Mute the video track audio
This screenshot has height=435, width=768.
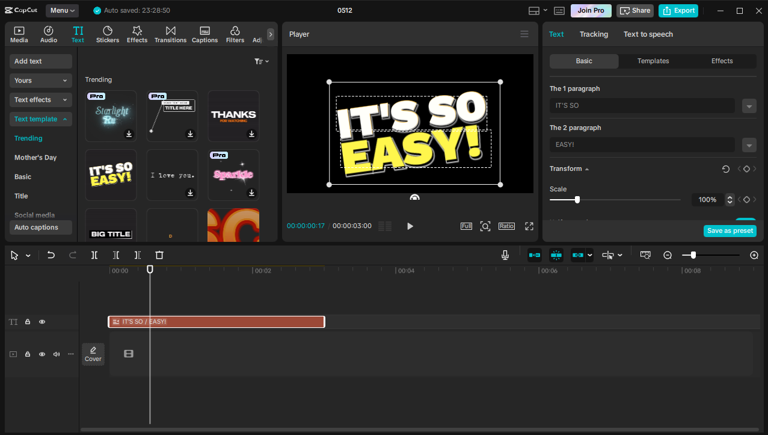click(x=57, y=354)
